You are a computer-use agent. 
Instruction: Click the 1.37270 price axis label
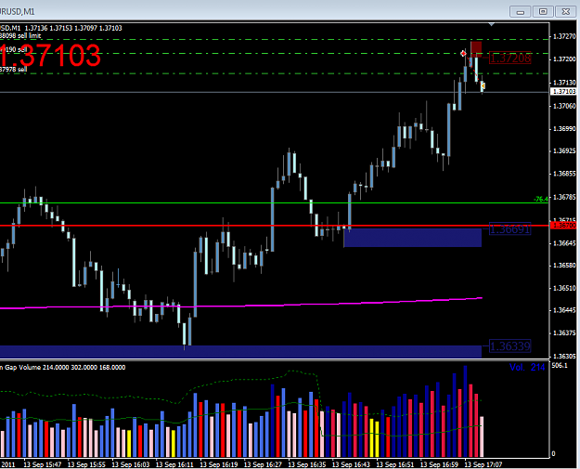[x=564, y=36]
